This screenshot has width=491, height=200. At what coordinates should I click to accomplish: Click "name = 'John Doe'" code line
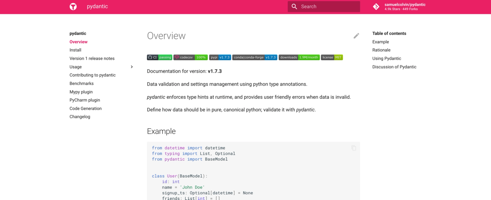183,187
